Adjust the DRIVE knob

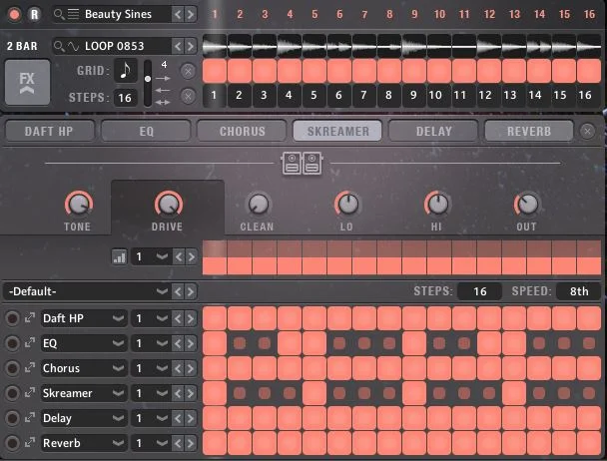[x=169, y=204]
